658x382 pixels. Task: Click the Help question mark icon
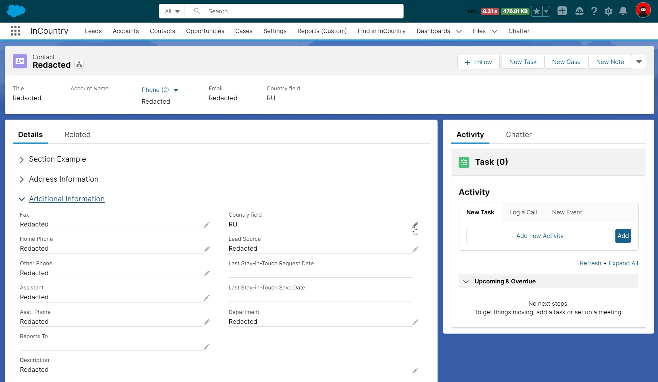pyautogui.click(x=593, y=11)
